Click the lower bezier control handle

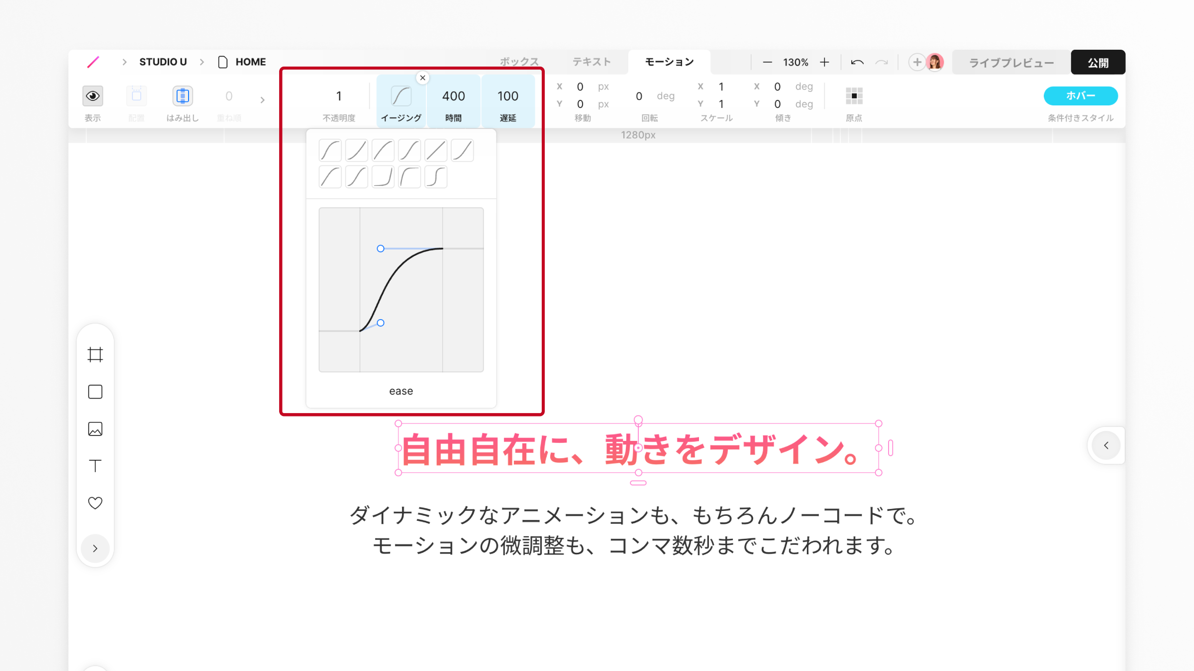[x=381, y=323]
